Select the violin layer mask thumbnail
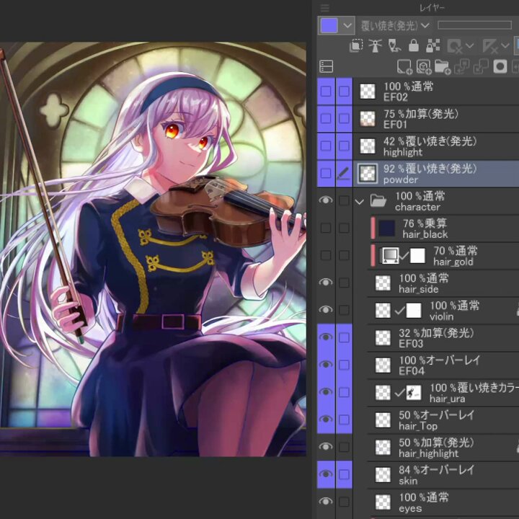This screenshot has height=519, width=519. coord(414,311)
